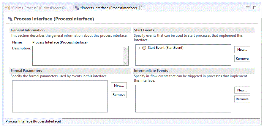
Task: Click Remove in Formal Parameters section
Action: pyautogui.click(x=119, y=95)
